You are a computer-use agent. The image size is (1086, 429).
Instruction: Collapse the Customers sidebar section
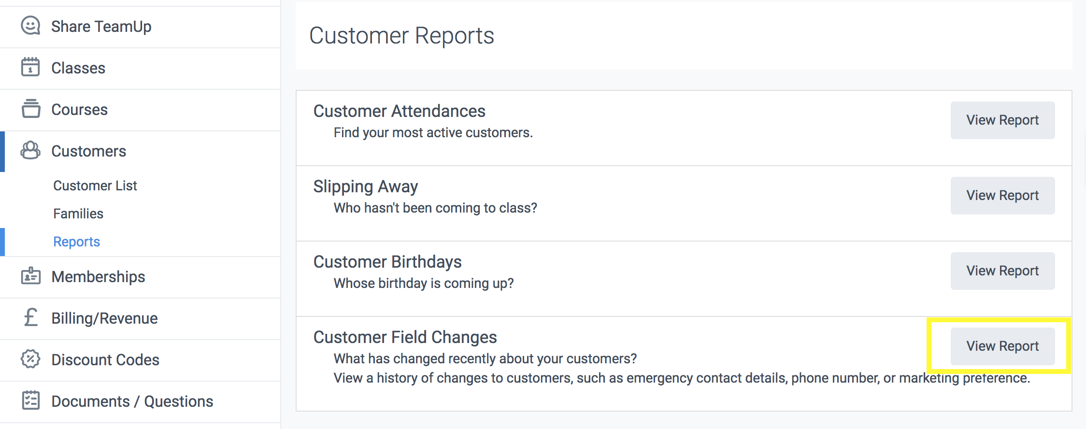89,151
